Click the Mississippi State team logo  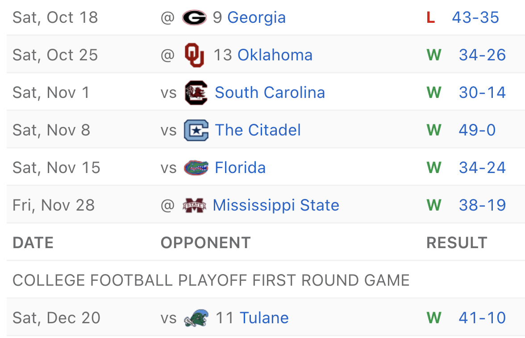[x=194, y=206]
